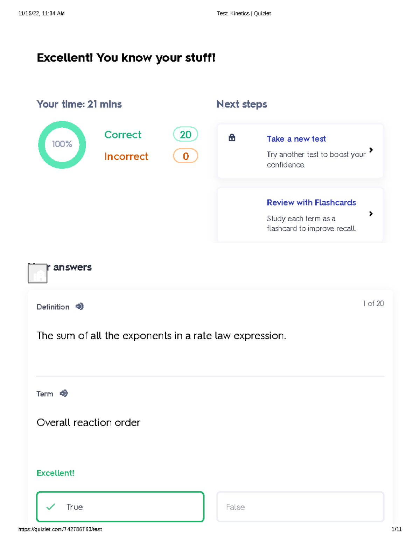The width and height of the screenshot is (420, 543).
Task: Select the True answer option
Action: point(120,507)
